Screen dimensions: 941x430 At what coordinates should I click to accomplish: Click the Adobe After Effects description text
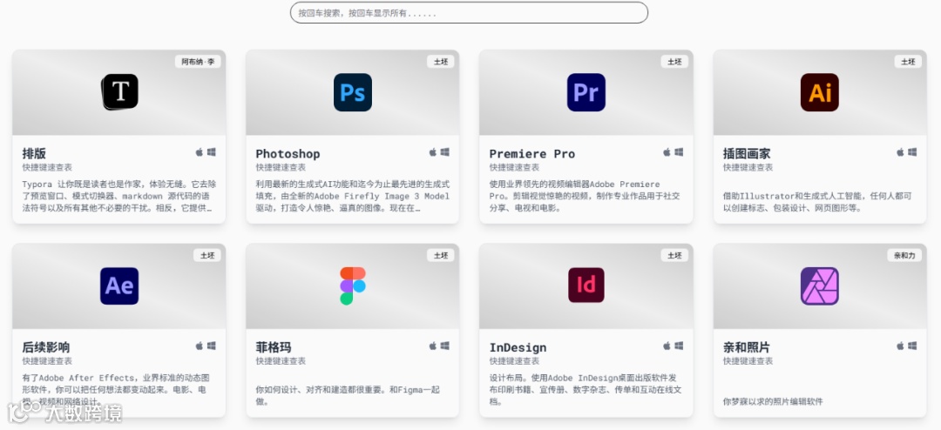tap(116, 390)
